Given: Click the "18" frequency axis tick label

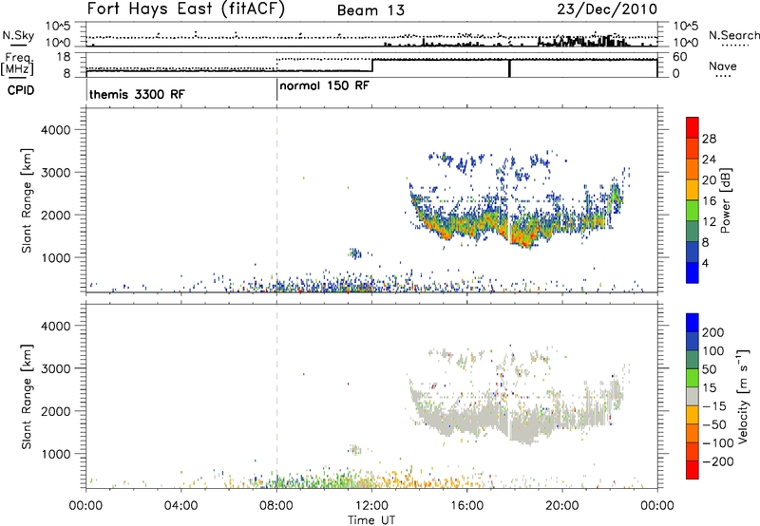Looking at the screenshot, I should [64, 57].
